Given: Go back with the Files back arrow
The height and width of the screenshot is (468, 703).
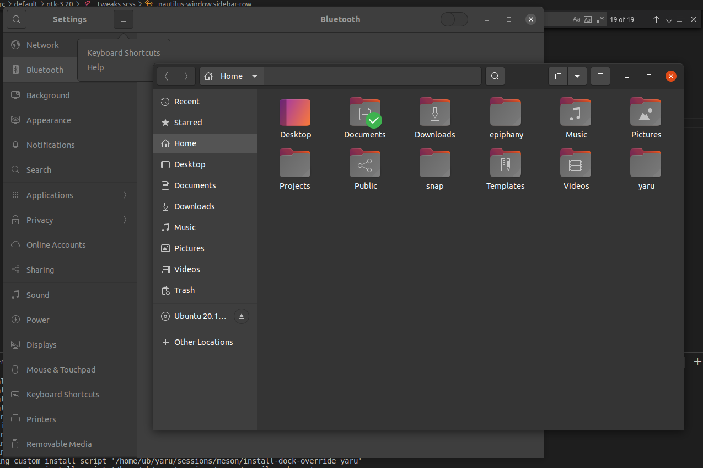Looking at the screenshot, I should pyautogui.click(x=167, y=76).
